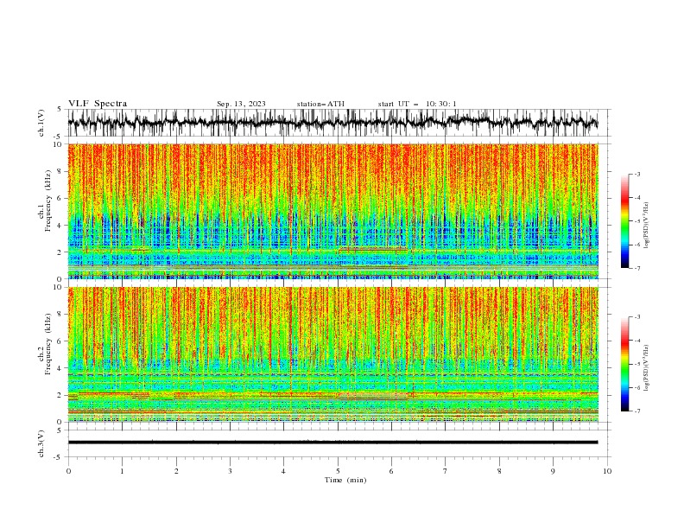Click the "-3" tick on ch.2 color bar
Viewport: 684px width, 529px height.
pyautogui.click(x=637, y=317)
